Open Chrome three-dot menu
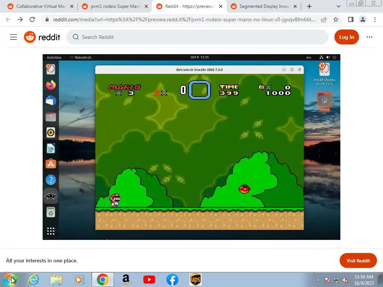 pyautogui.click(x=375, y=19)
